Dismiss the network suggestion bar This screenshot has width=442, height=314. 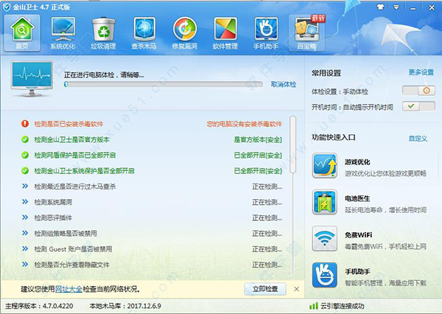click(297, 289)
